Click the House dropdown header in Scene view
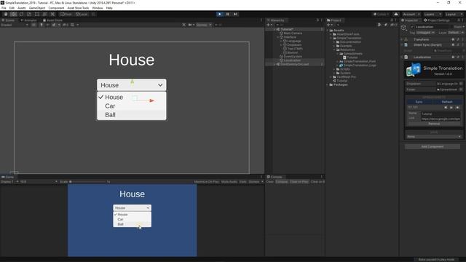 131,85
